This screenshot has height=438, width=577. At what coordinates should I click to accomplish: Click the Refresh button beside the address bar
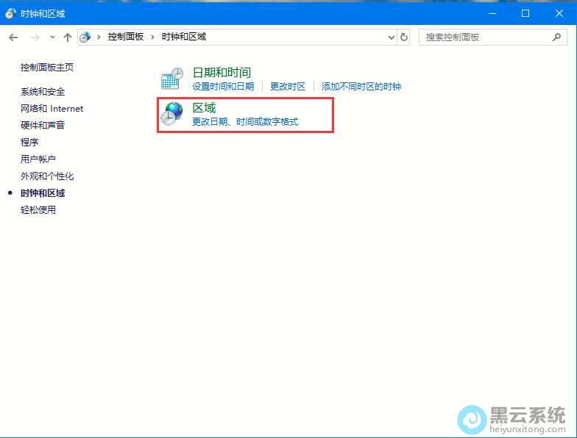(x=404, y=37)
